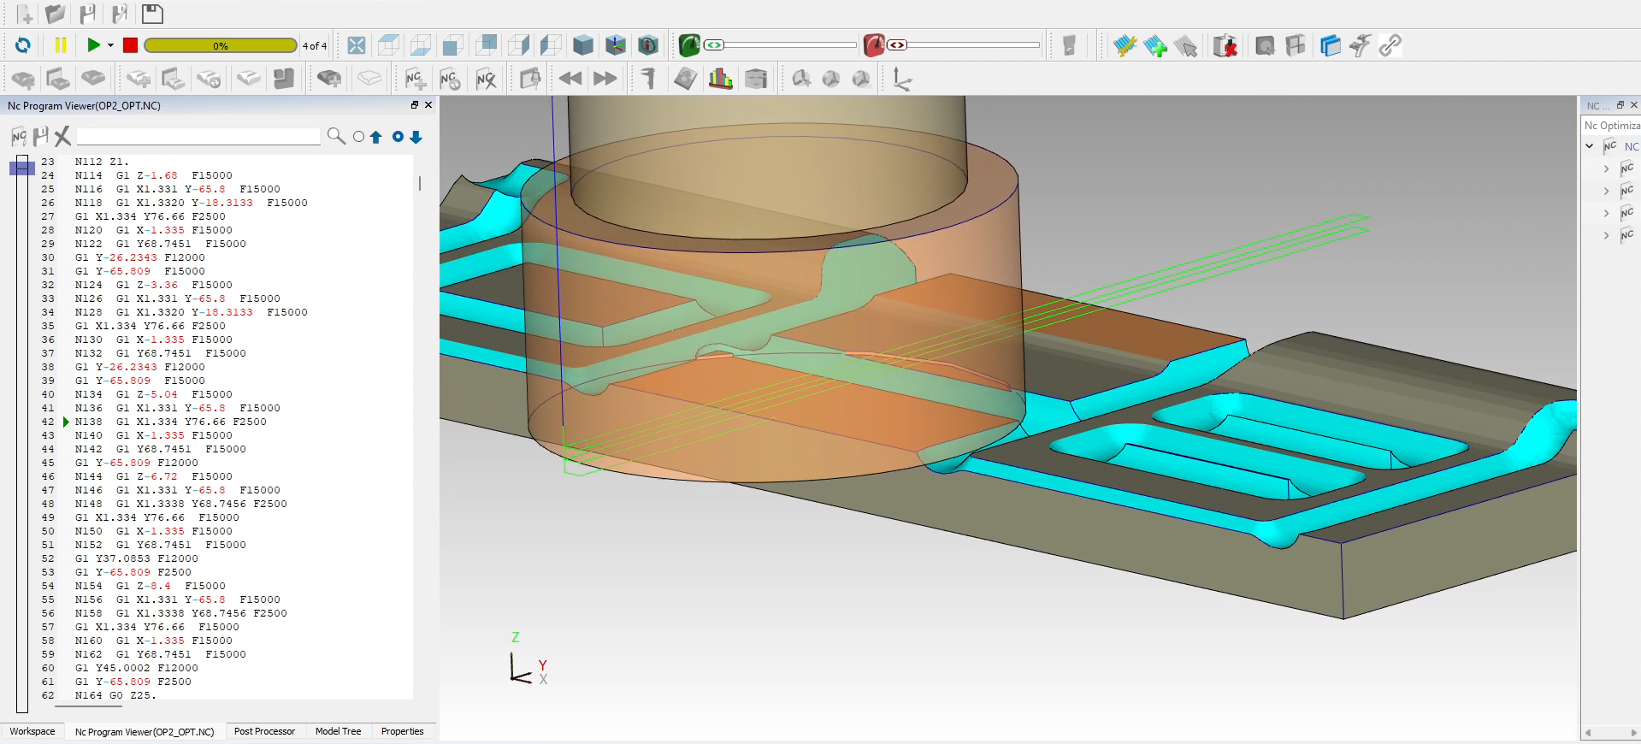The height and width of the screenshot is (744, 1641).
Task: Click the chain link icon in toolbar
Action: coord(1390,45)
